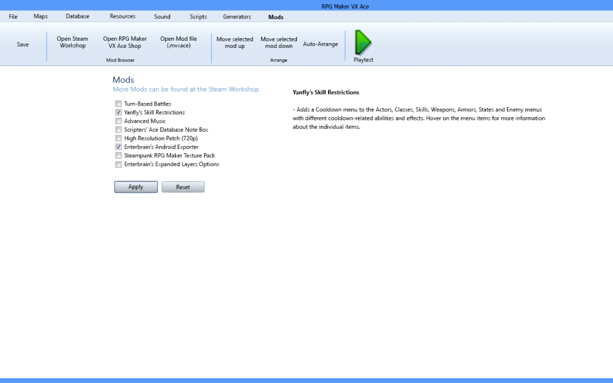The height and width of the screenshot is (383, 613).
Task: Uncheck Yanfly's Skill Restrictions mod
Action: tap(119, 113)
